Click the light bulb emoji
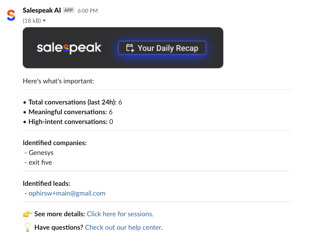Viewport: 309px width, 237px height. pos(27,227)
